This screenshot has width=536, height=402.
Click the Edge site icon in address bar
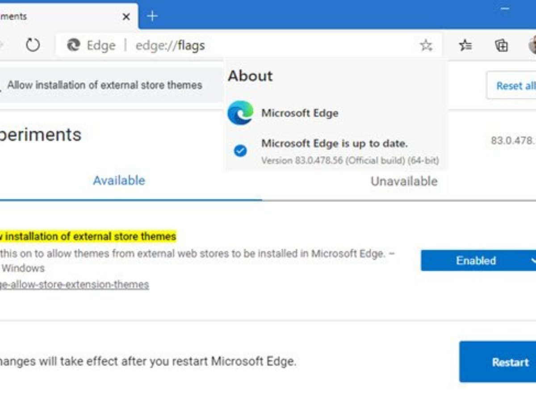[x=73, y=45]
